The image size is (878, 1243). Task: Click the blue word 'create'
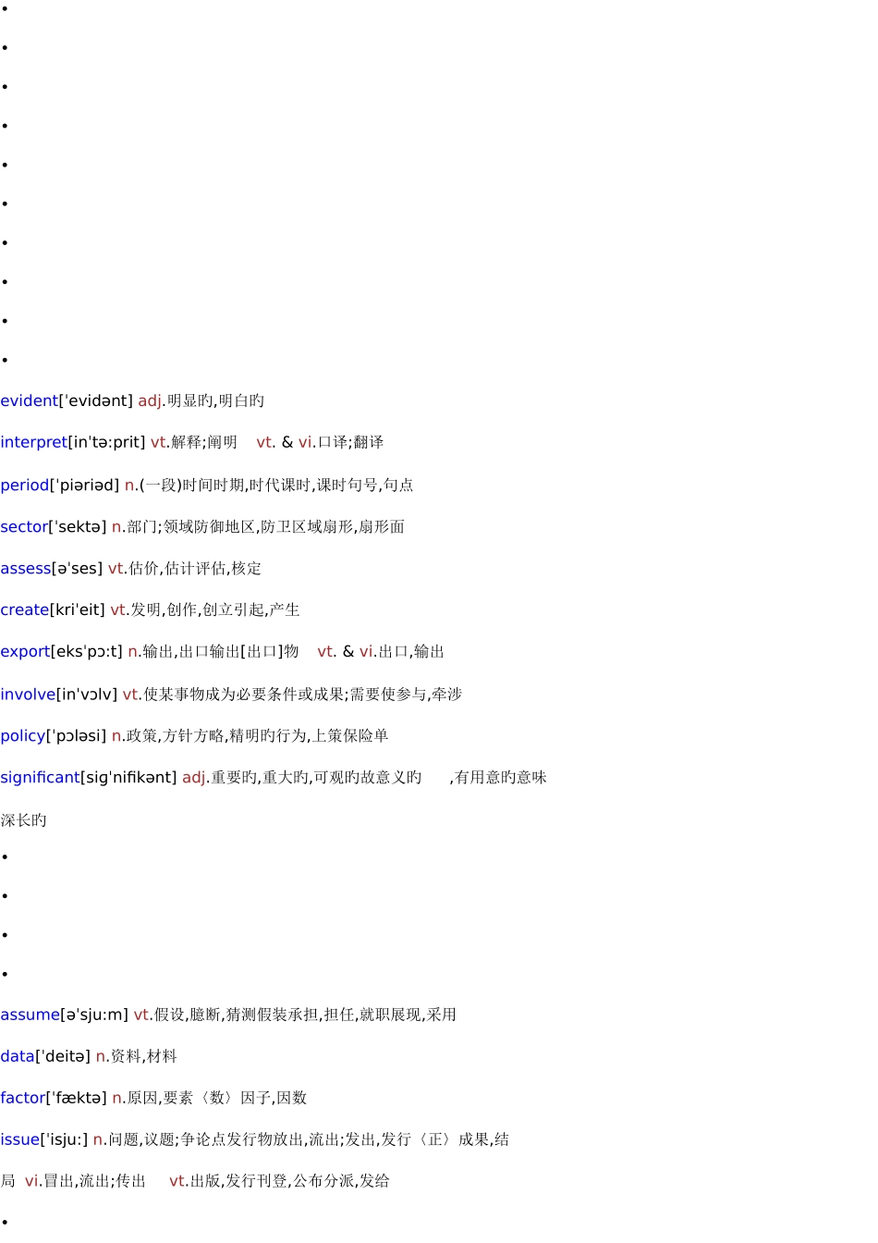coord(25,609)
